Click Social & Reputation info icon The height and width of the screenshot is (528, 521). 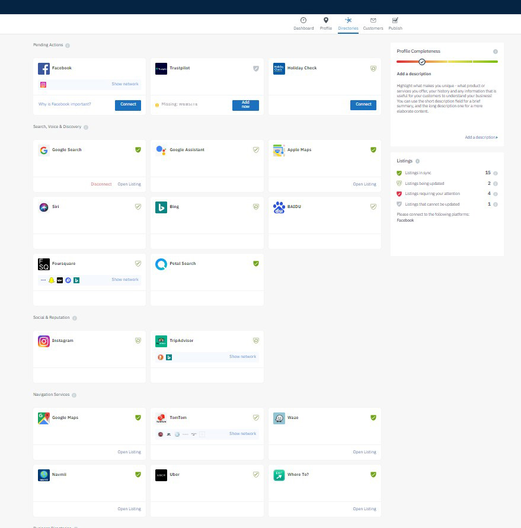coord(75,318)
